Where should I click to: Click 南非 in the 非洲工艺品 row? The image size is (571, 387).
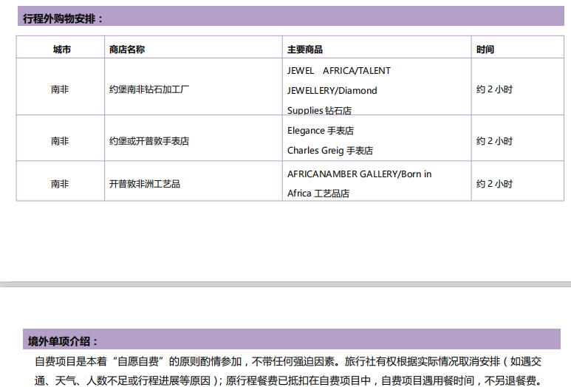60,184
